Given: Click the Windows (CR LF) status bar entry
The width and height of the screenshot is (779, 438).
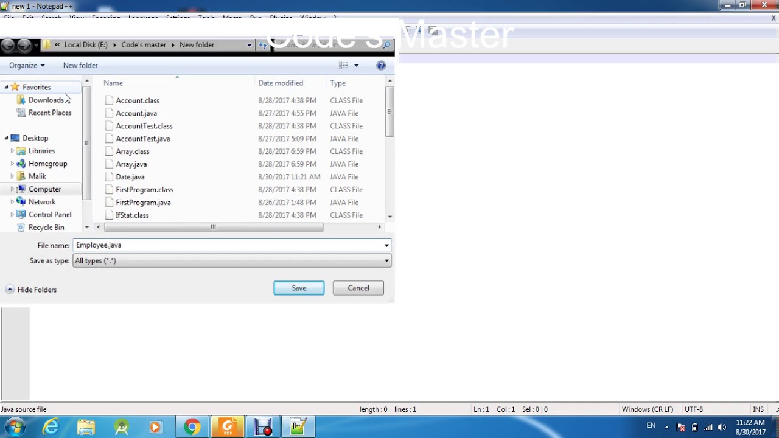Looking at the screenshot, I should tap(648, 409).
